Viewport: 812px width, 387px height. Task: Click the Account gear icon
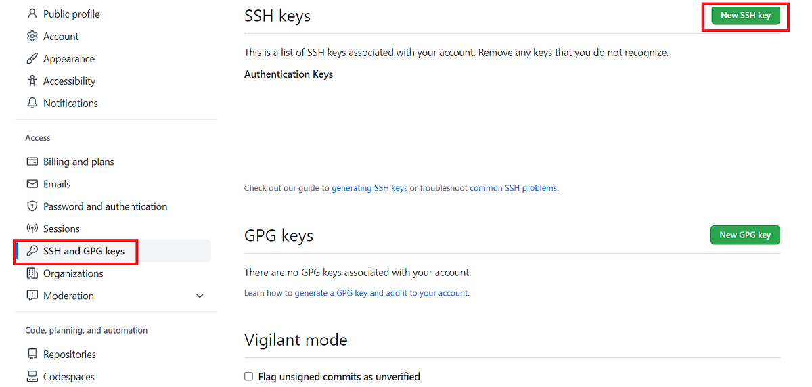(32, 36)
